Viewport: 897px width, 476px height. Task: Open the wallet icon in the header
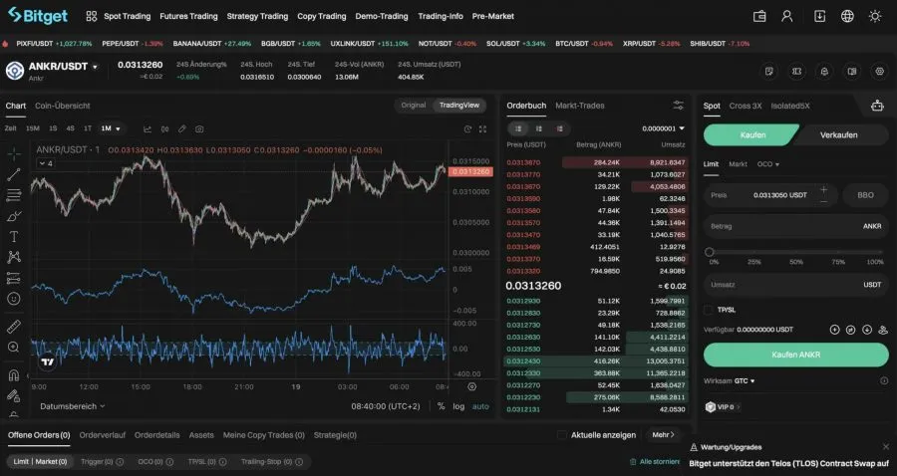[759, 17]
